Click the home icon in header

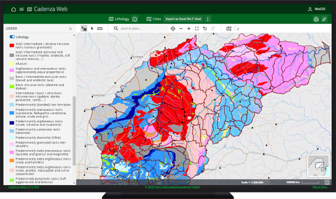tap(14, 9)
